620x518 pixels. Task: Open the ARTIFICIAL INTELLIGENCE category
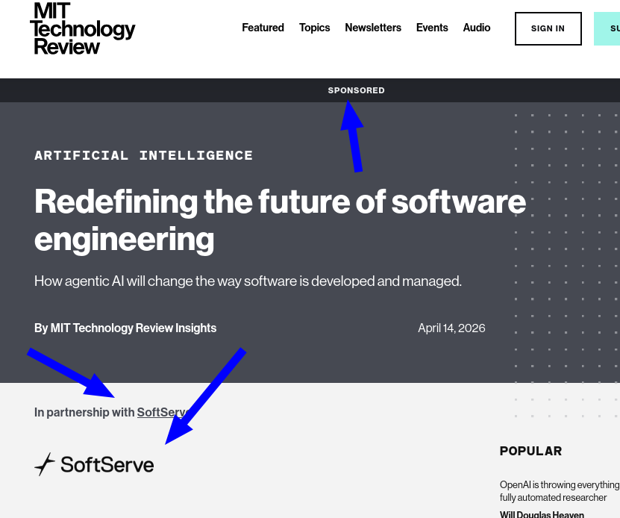point(143,155)
